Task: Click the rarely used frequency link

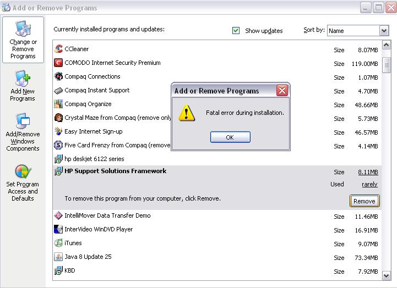Action: click(x=369, y=185)
